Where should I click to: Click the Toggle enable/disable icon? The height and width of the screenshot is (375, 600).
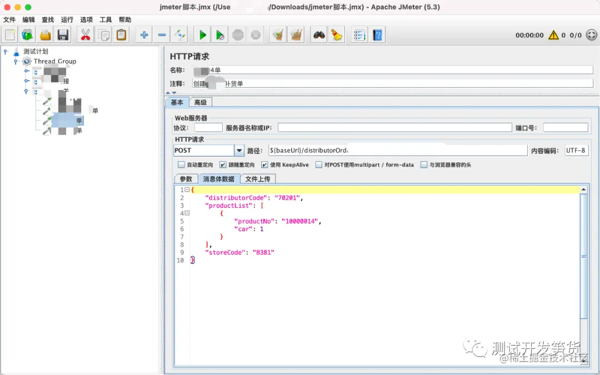tap(179, 35)
